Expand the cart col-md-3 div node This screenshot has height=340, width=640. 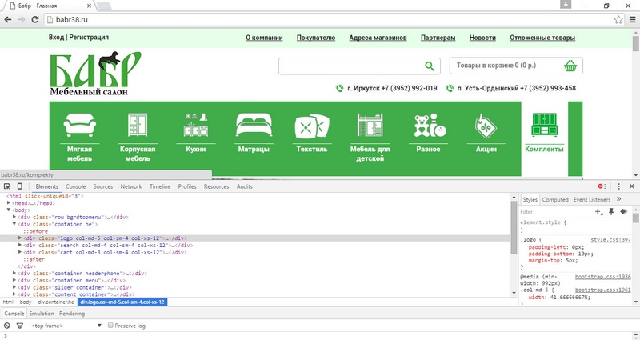click(x=21, y=252)
